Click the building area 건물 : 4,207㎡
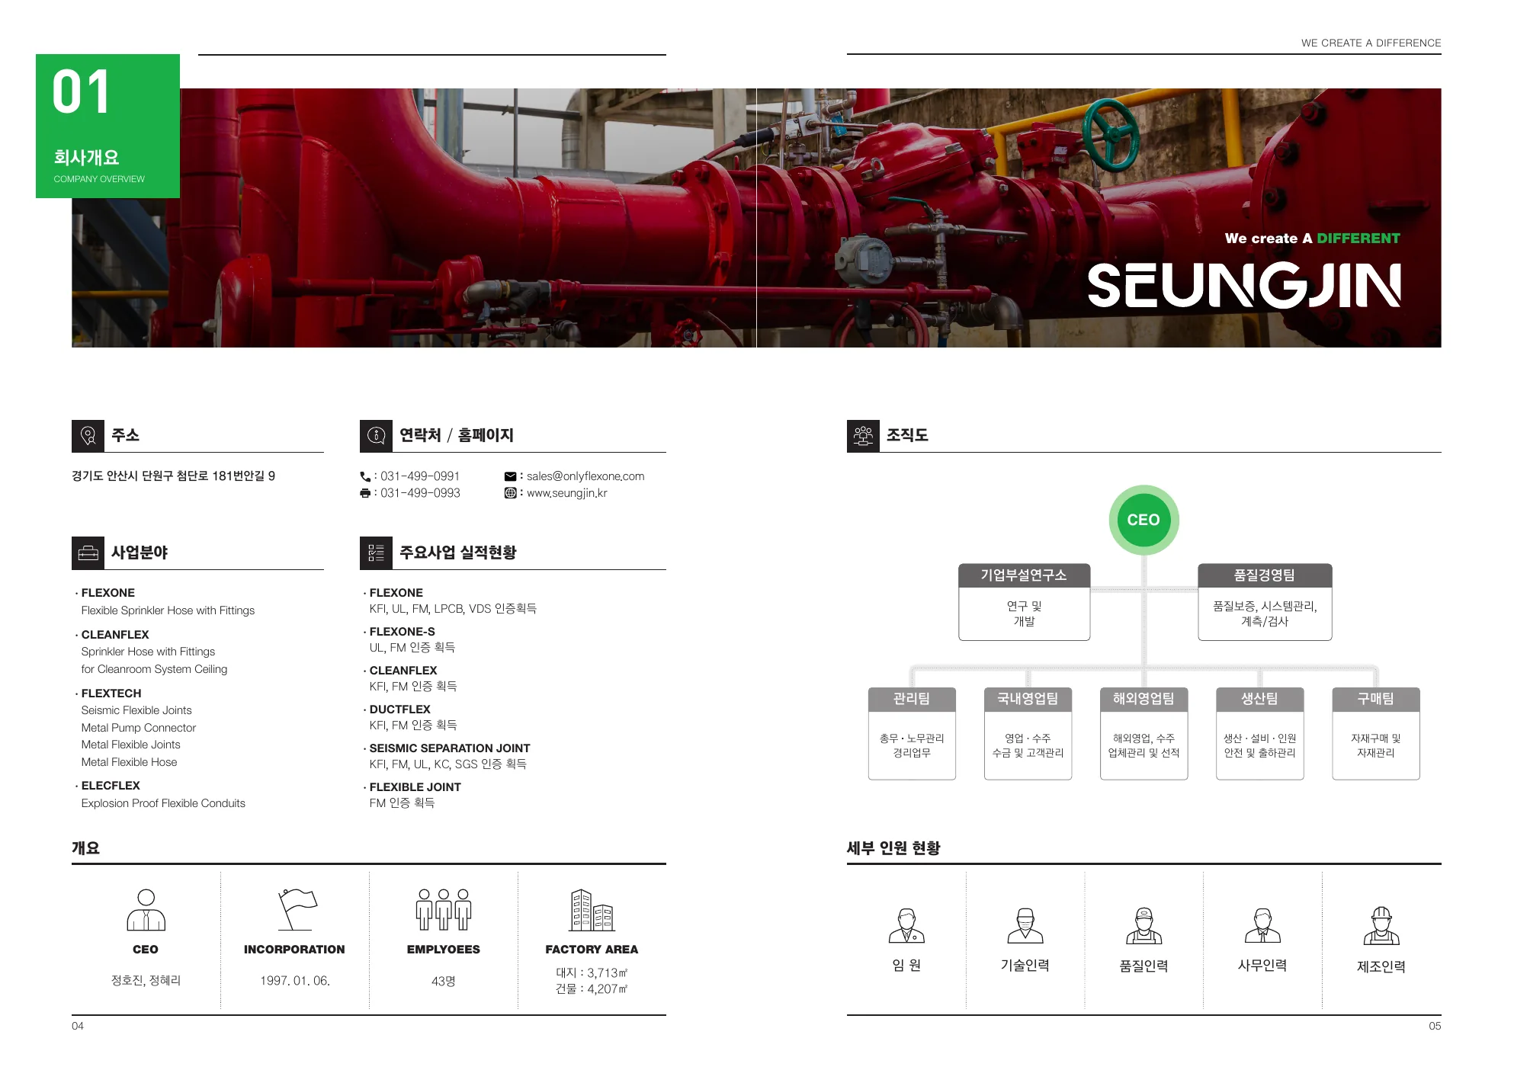Viewport: 1514px width, 1070px height. [x=592, y=989]
